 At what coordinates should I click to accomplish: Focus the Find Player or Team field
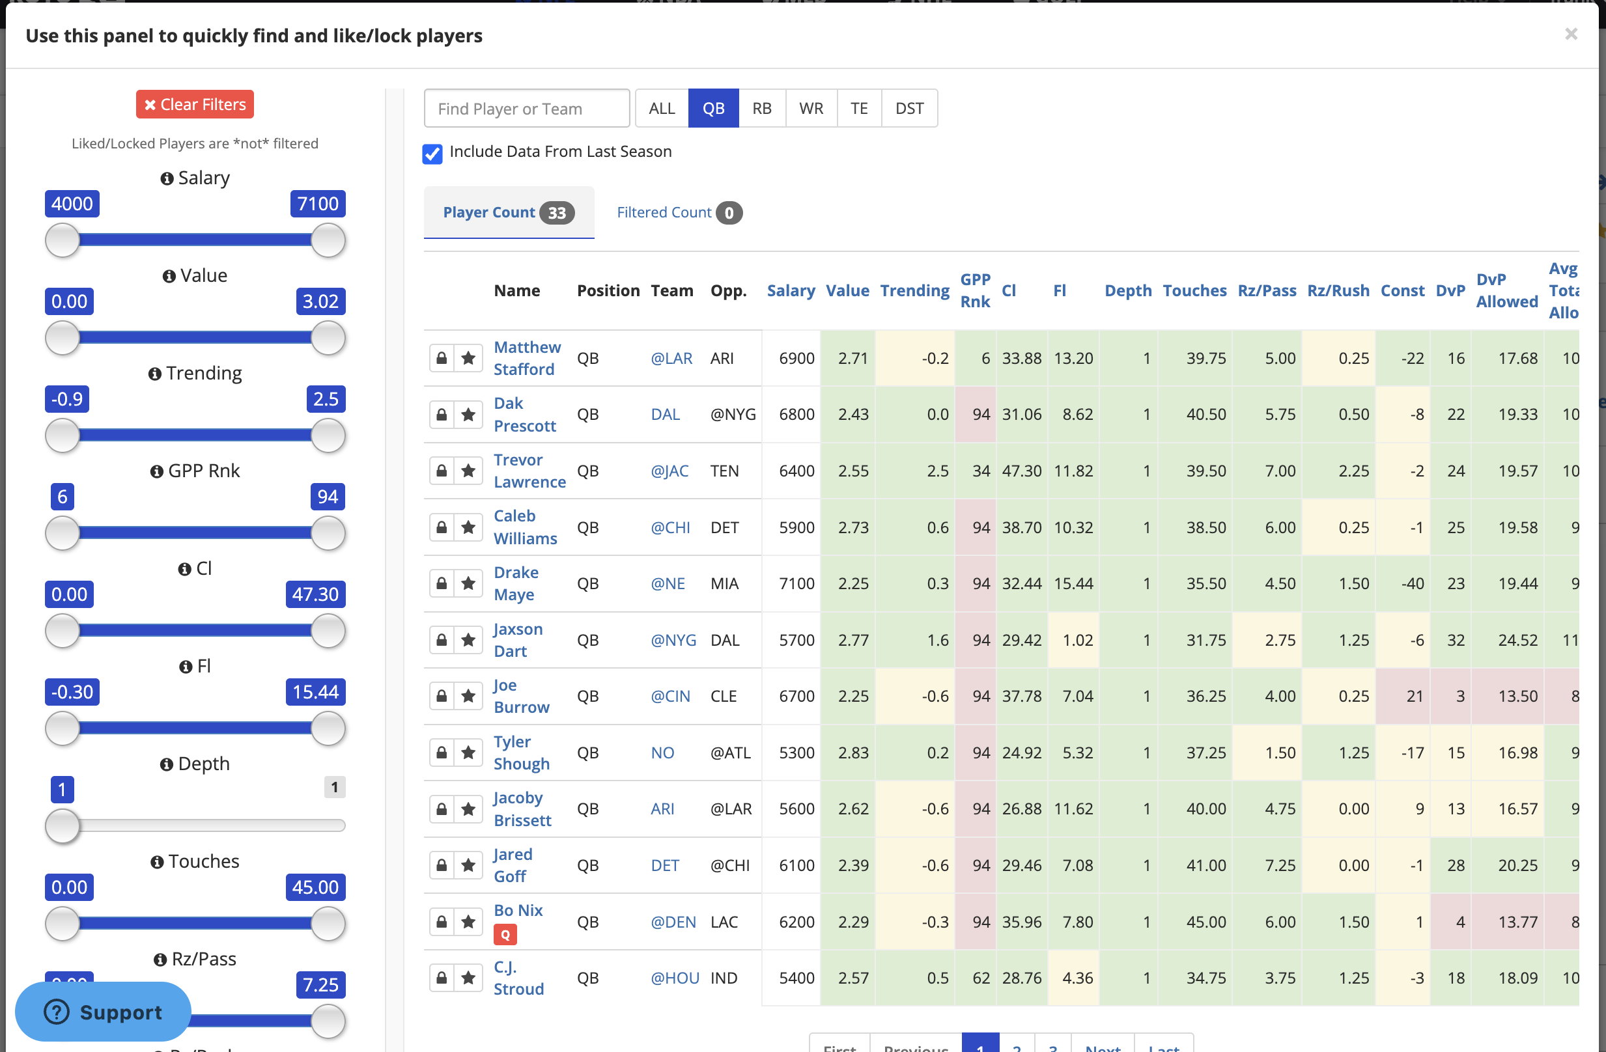(x=527, y=108)
